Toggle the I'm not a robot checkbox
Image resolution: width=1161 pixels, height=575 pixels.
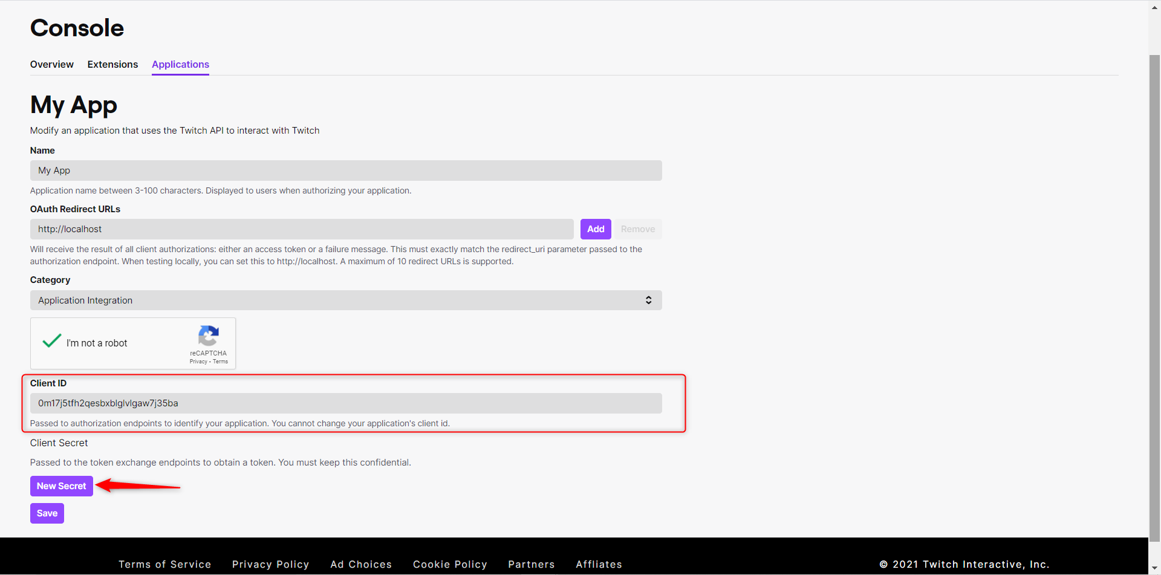click(x=52, y=342)
